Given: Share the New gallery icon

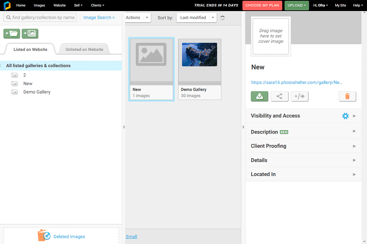Looking at the screenshot, I should (279, 96).
